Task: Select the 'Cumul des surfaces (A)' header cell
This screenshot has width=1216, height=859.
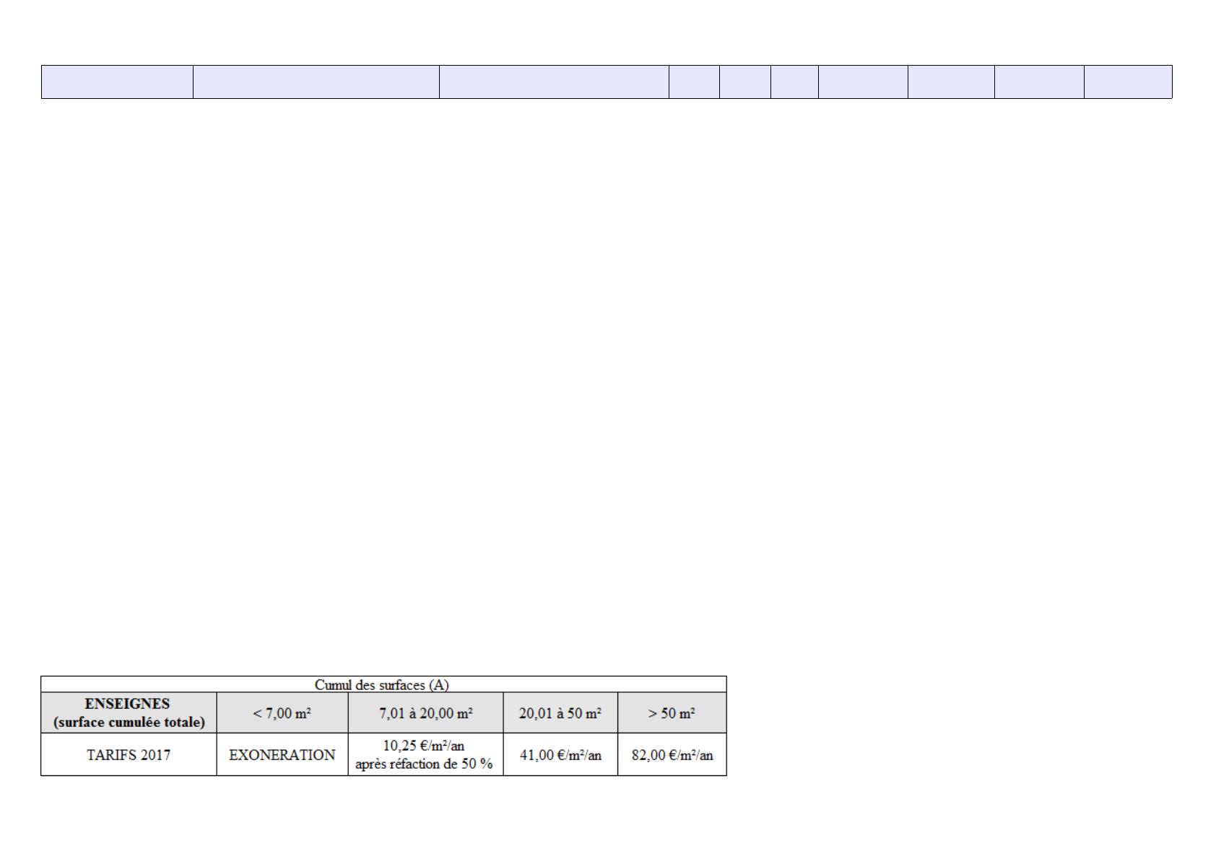Action: (383, 685)
